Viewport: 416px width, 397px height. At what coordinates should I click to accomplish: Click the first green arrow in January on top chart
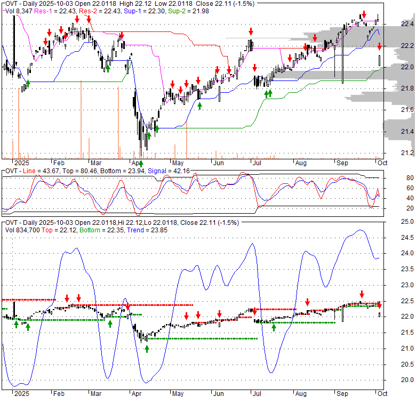28,83
